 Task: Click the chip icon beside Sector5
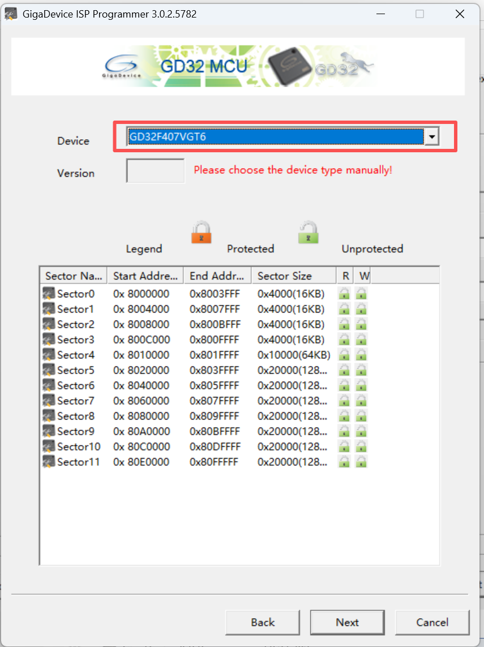click(x=50, y=370)
